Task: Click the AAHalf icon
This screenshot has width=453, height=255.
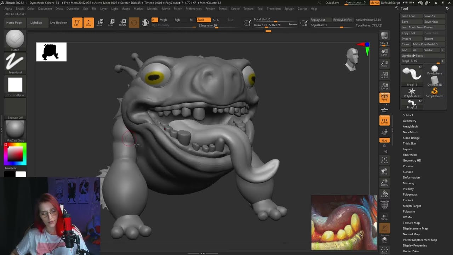Action: pos(384,86)
